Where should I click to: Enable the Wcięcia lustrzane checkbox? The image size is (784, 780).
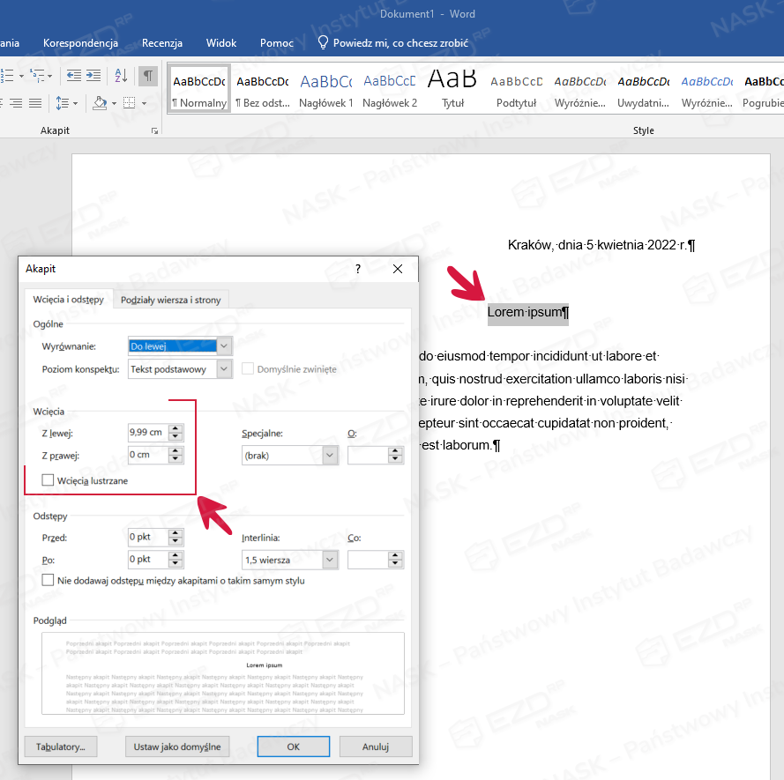click(x=49, y=480)
